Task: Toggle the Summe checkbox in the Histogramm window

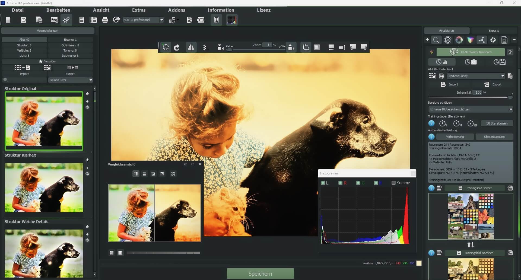Action: point(393,183)
